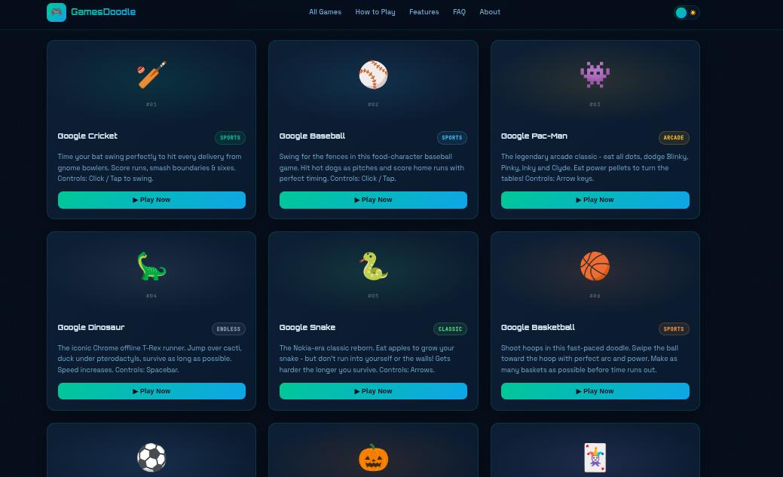Play Now on Google Cricket
The image size is (783, 477).
151,200
